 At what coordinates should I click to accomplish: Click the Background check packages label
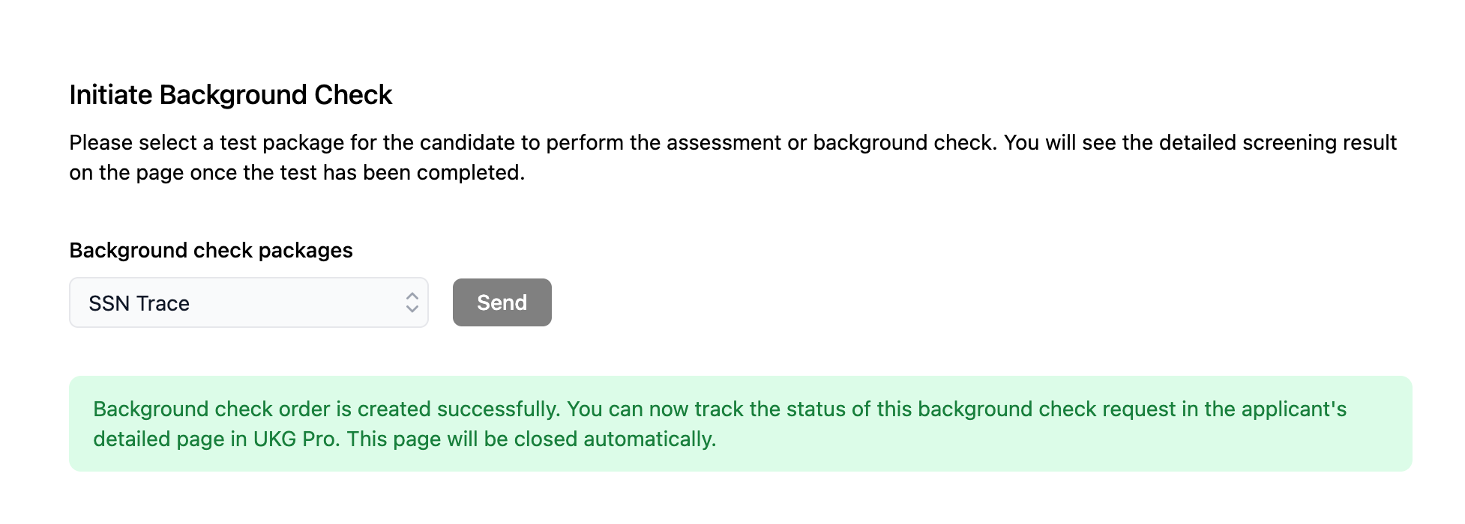tap(211, 250)
